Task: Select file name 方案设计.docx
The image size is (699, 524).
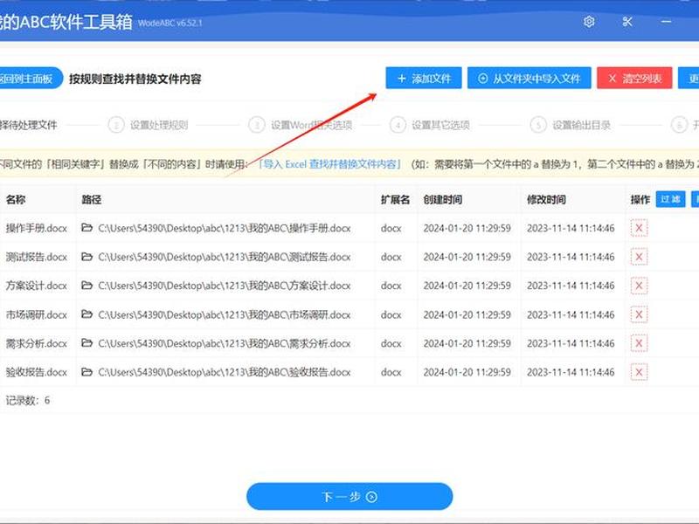Action: (x=37, y=286)
